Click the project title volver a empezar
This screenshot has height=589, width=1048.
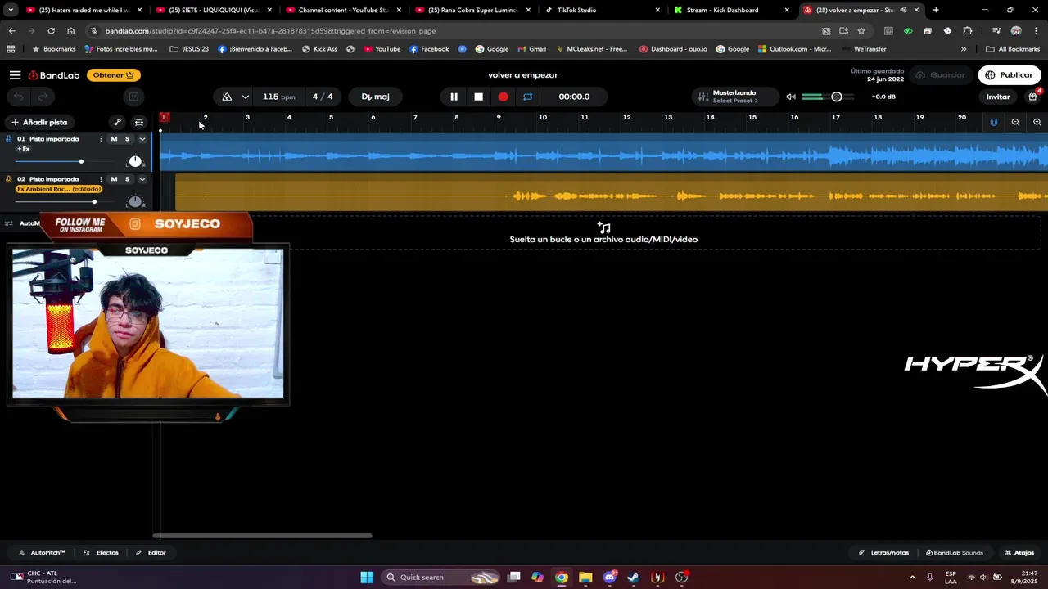point(523,75)
